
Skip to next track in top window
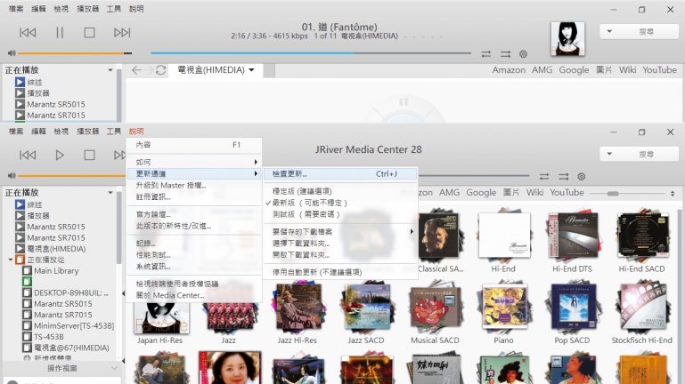122,33
